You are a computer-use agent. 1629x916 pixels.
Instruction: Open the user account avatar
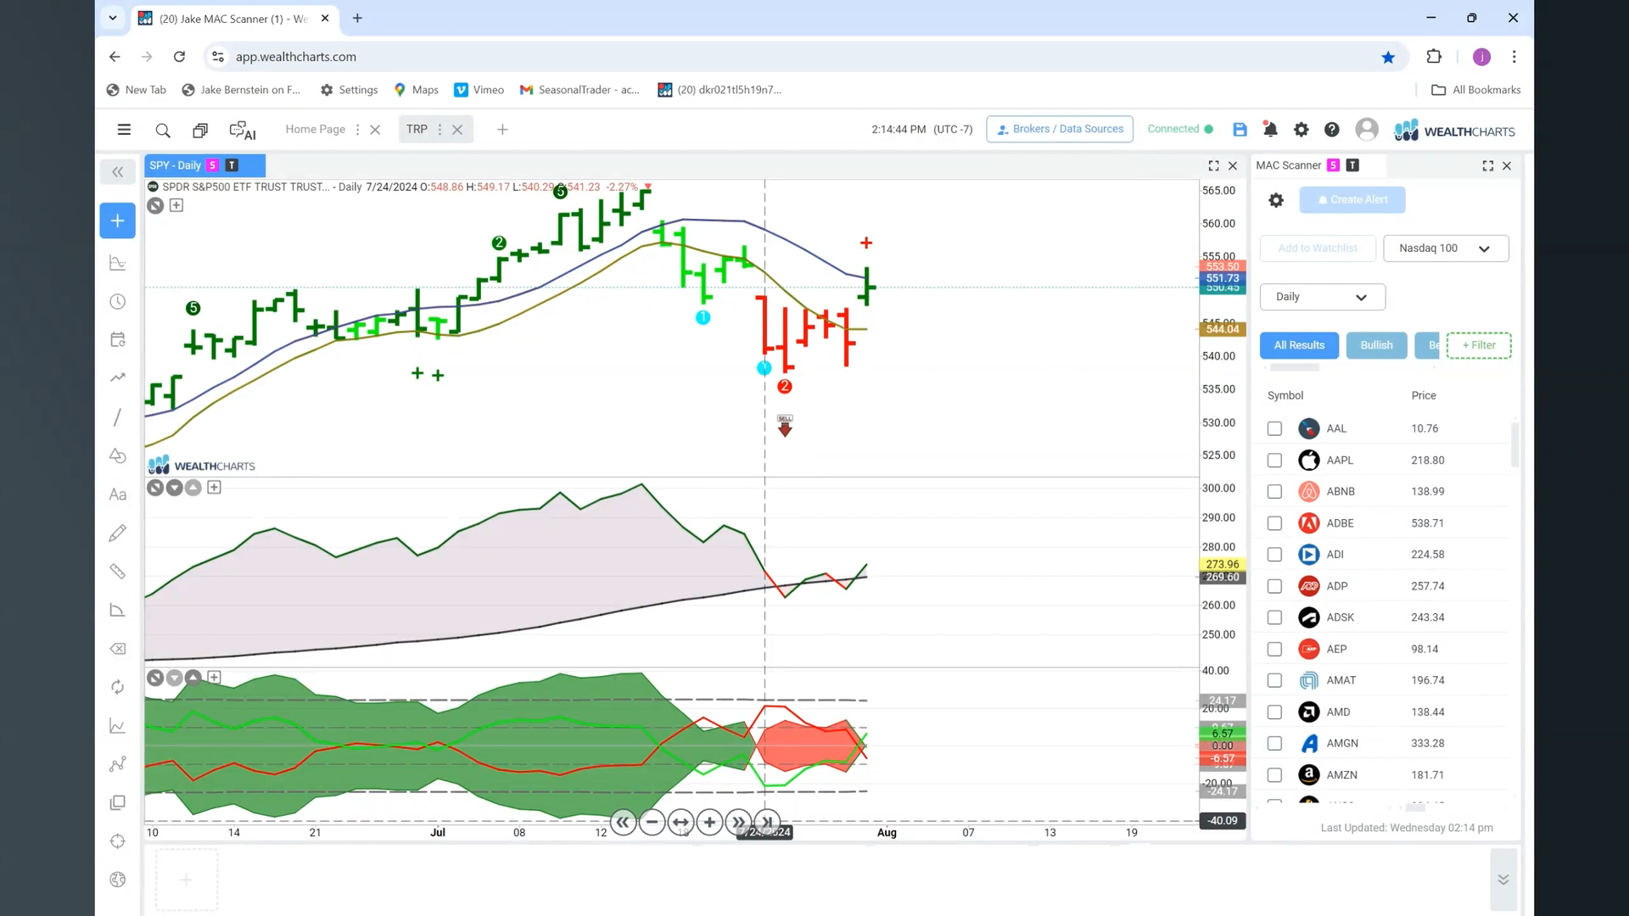pos(1366,129)
